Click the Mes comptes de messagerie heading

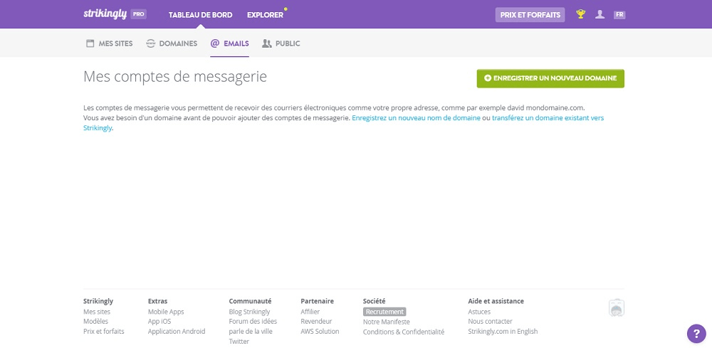175,77
